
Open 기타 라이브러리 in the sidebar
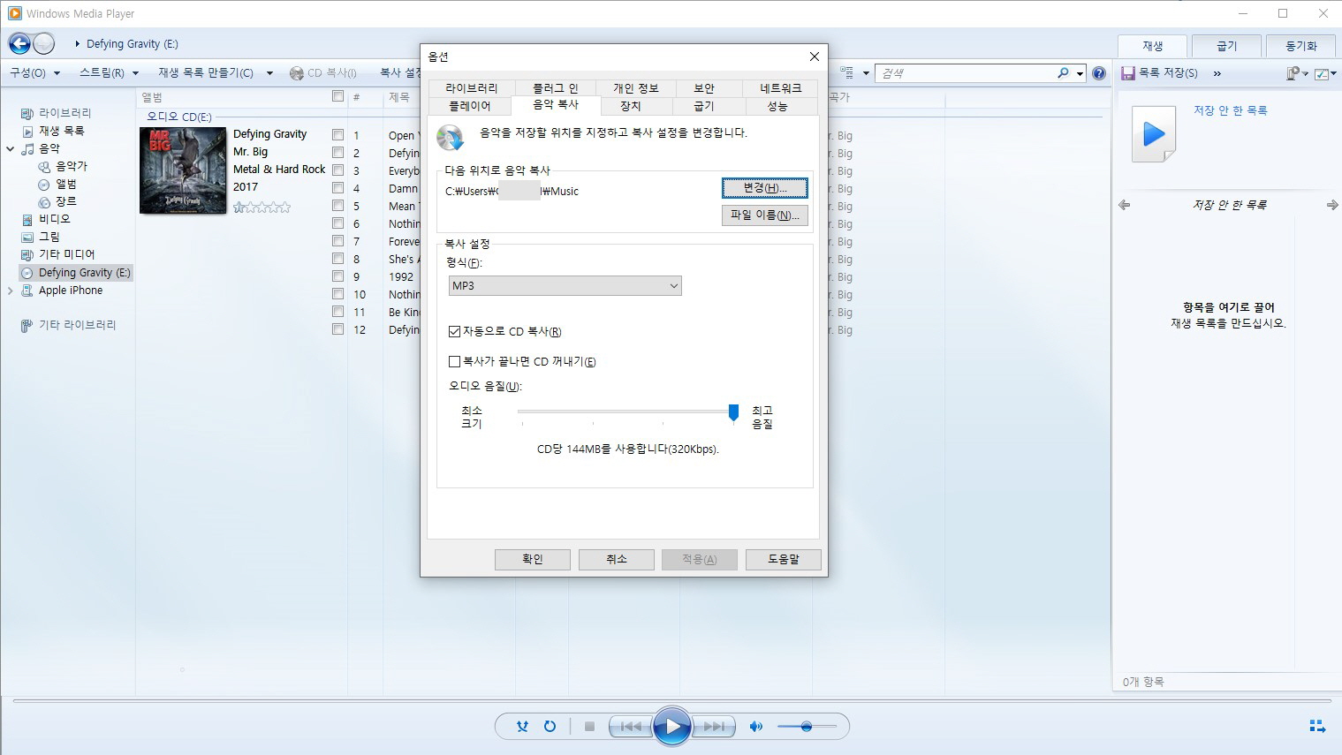pos(77,325)
